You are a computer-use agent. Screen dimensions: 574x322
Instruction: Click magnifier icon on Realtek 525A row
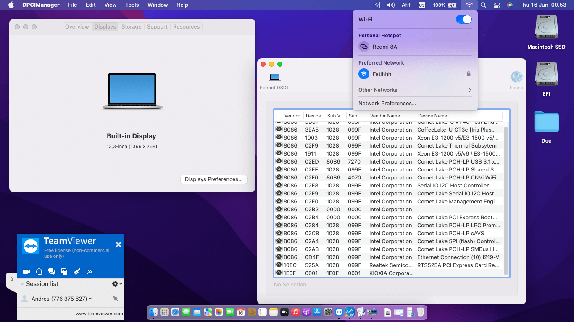[279, 265]
